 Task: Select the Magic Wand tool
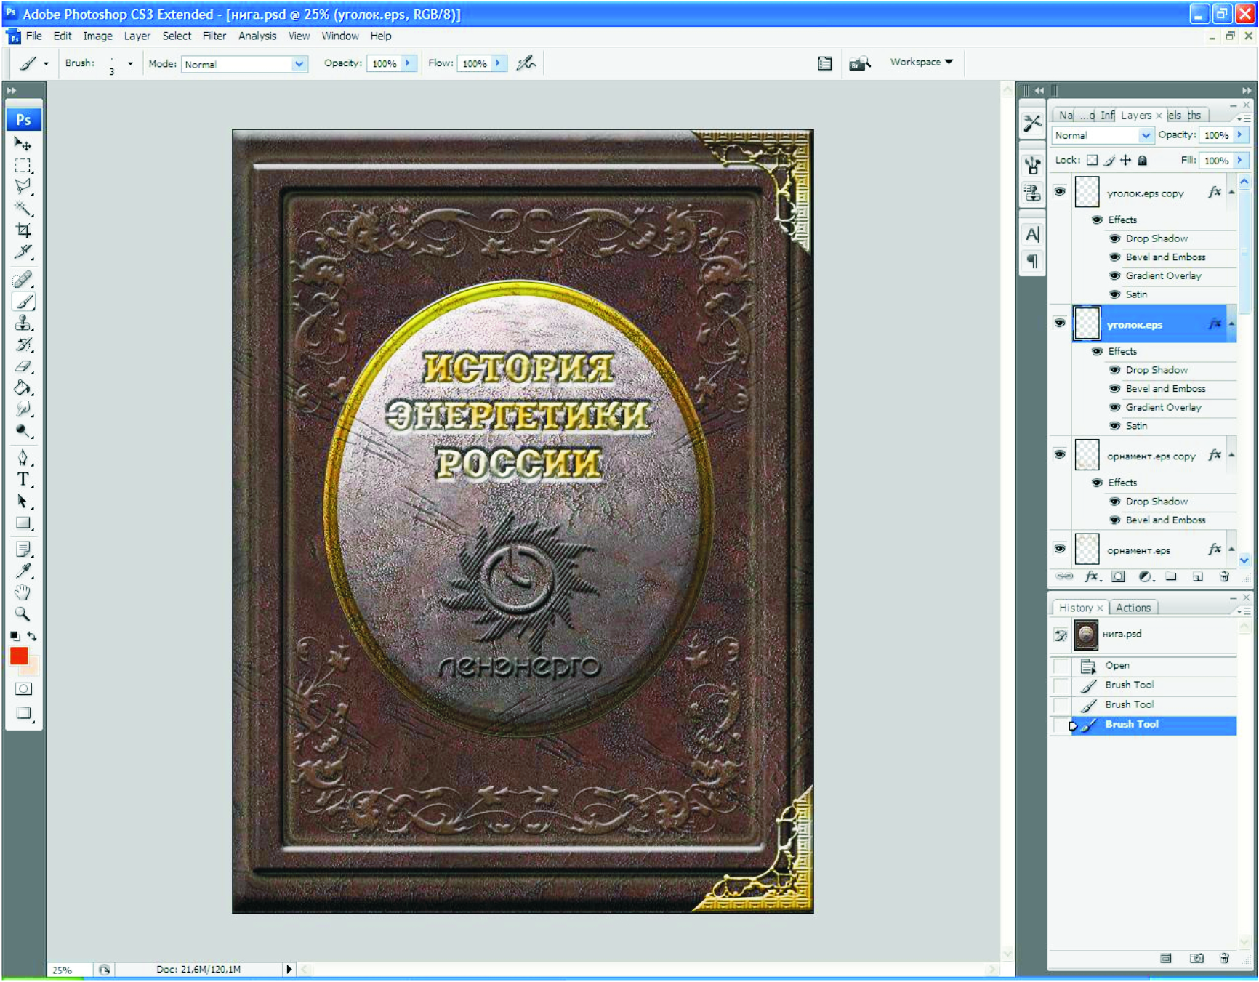[23, 209]
